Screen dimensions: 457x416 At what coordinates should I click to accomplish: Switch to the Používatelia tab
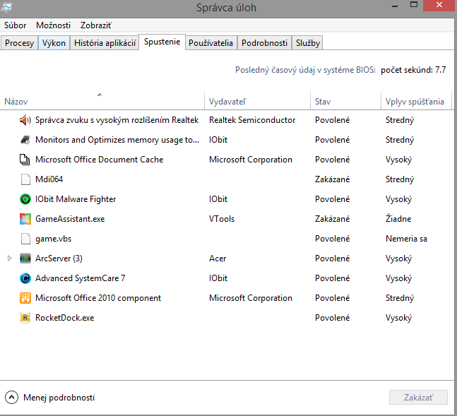click(210, 43)
